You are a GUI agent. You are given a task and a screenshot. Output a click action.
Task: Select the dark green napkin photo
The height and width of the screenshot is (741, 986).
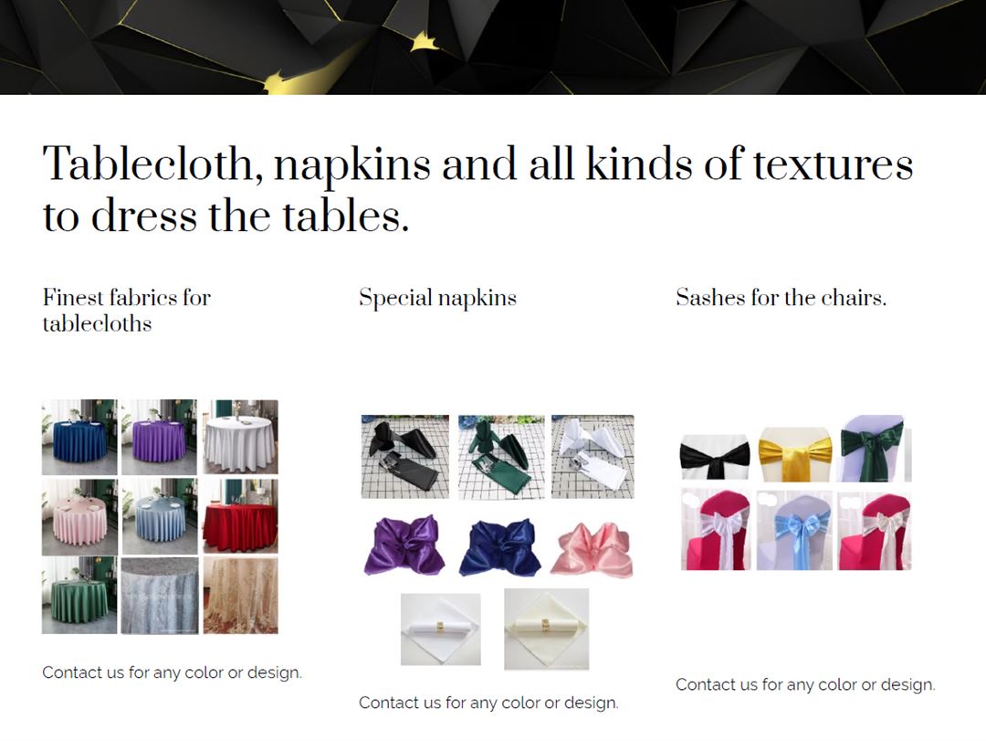point(501,457)
